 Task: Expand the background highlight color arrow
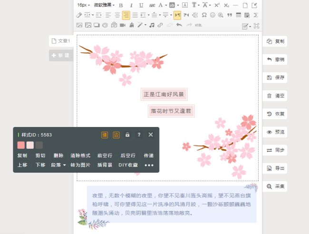(x=178, y=5)
